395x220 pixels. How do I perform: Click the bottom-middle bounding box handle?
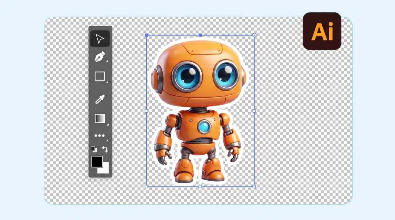click(x=200, y=187)
